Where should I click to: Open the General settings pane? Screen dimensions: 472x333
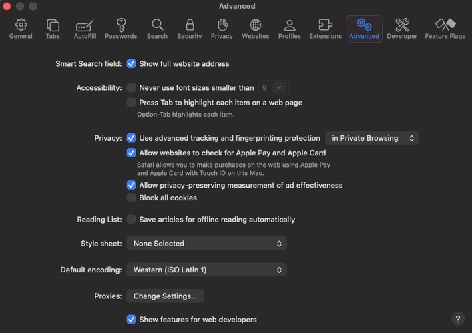(21, 29)
